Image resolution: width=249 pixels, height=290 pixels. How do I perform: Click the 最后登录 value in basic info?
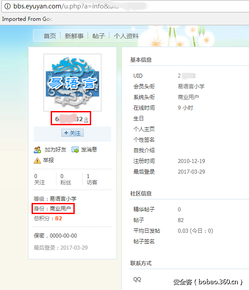click(192, 172)
